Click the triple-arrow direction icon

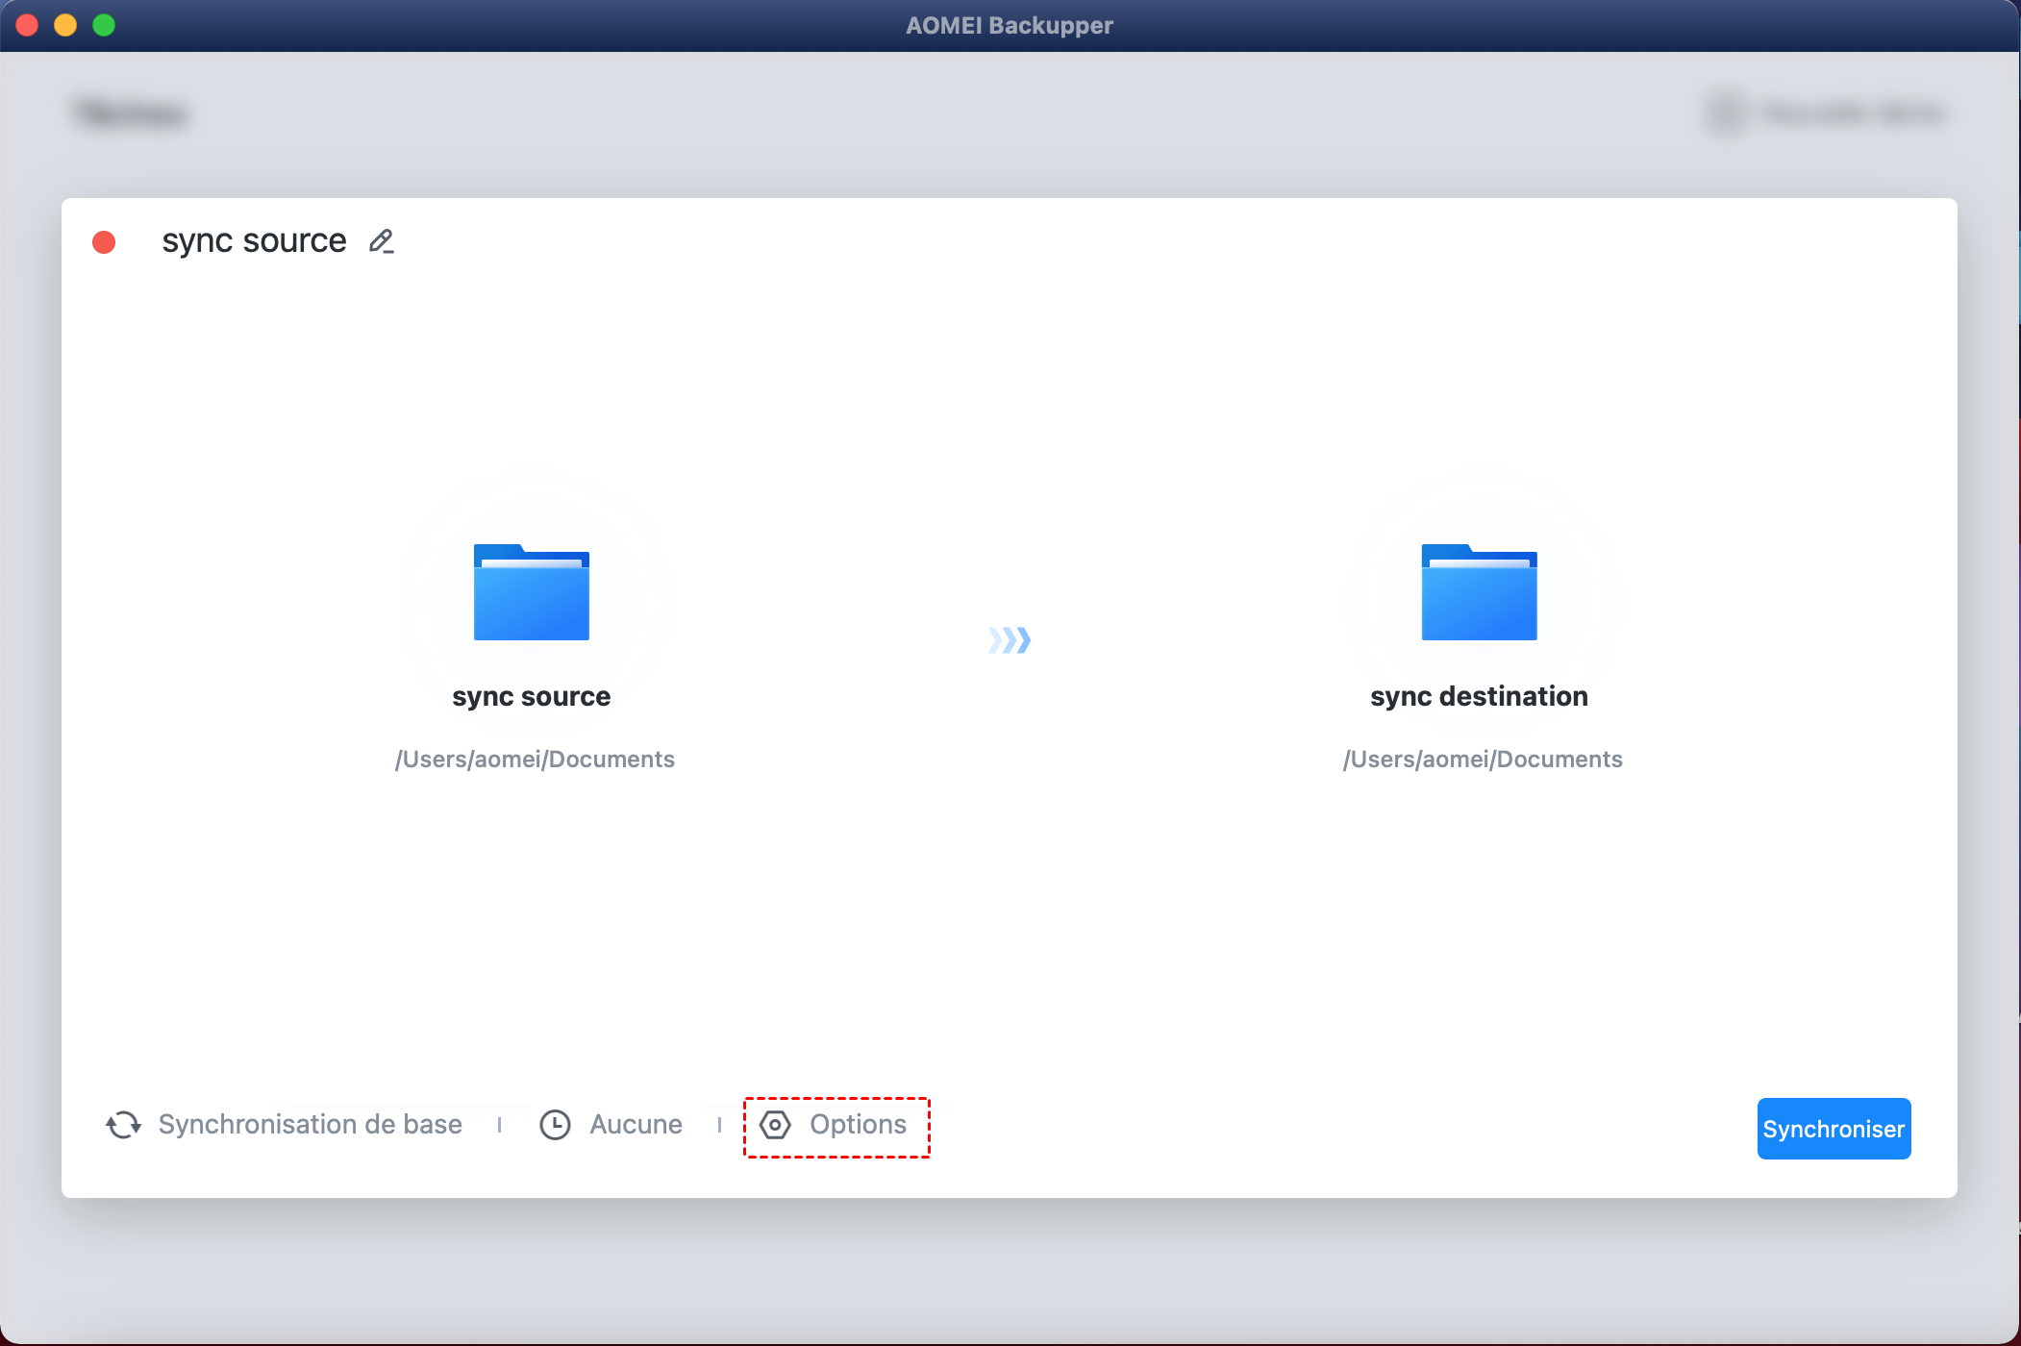point(1010,640)
